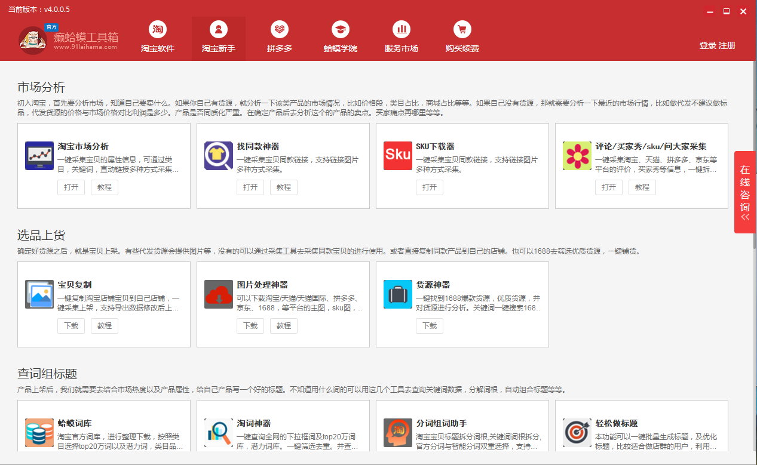Open 评论/买家秀/sku/问大家采集 tool
This screenshot has height=465, width=757.
609,187
